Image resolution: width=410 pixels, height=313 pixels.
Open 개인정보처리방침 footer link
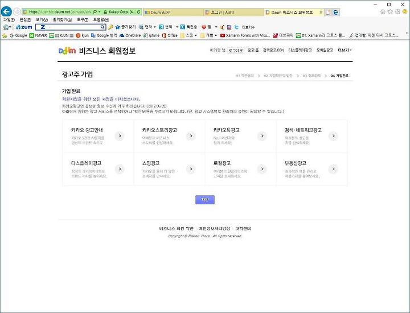pyautogui.click(x=214, y=229)
